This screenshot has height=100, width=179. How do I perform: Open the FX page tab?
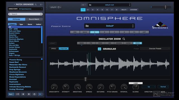tap(134, 32)
